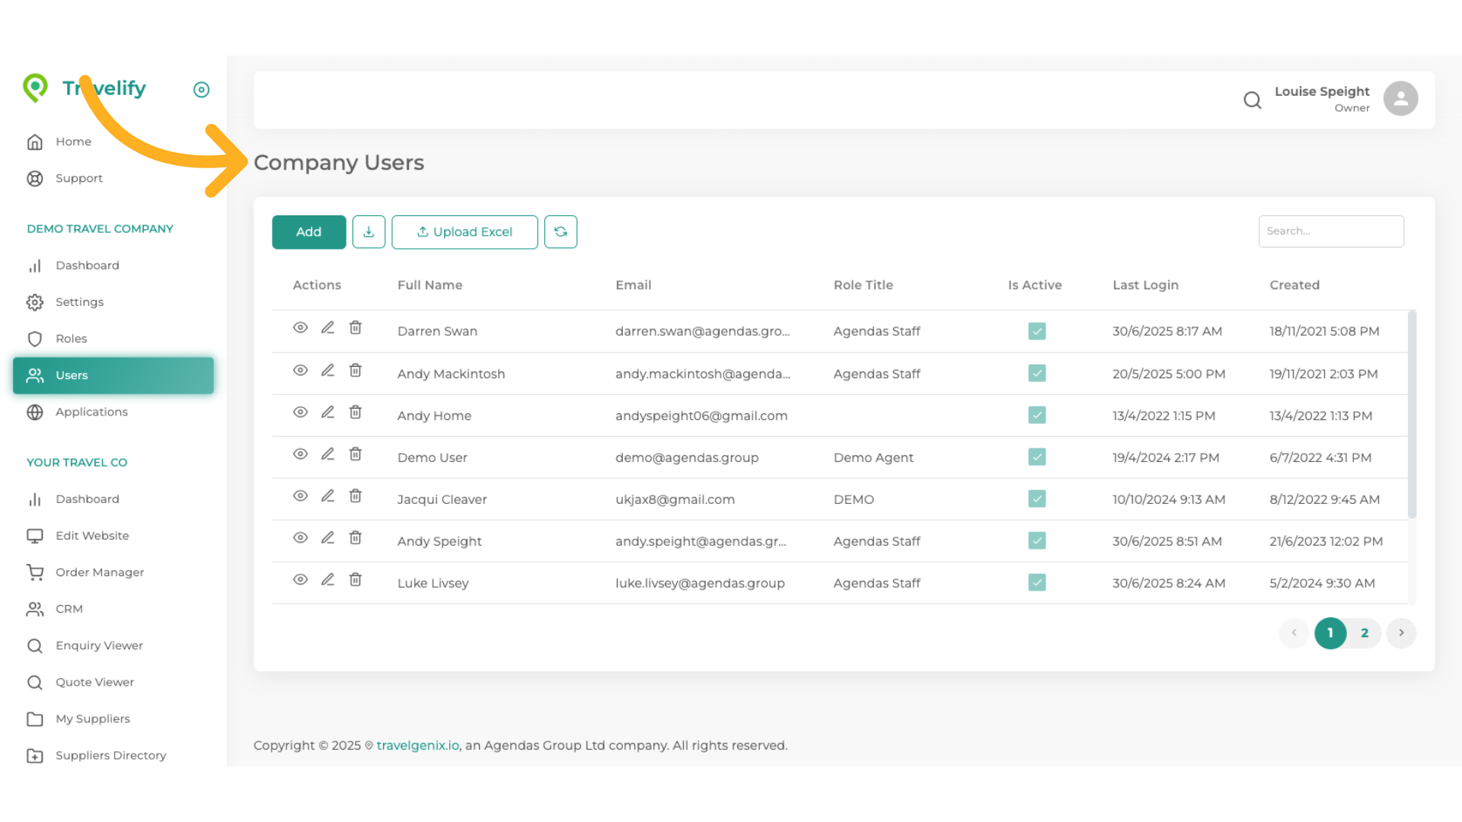Uncheck Is Active for Demo User

[x=1037, y=457]
